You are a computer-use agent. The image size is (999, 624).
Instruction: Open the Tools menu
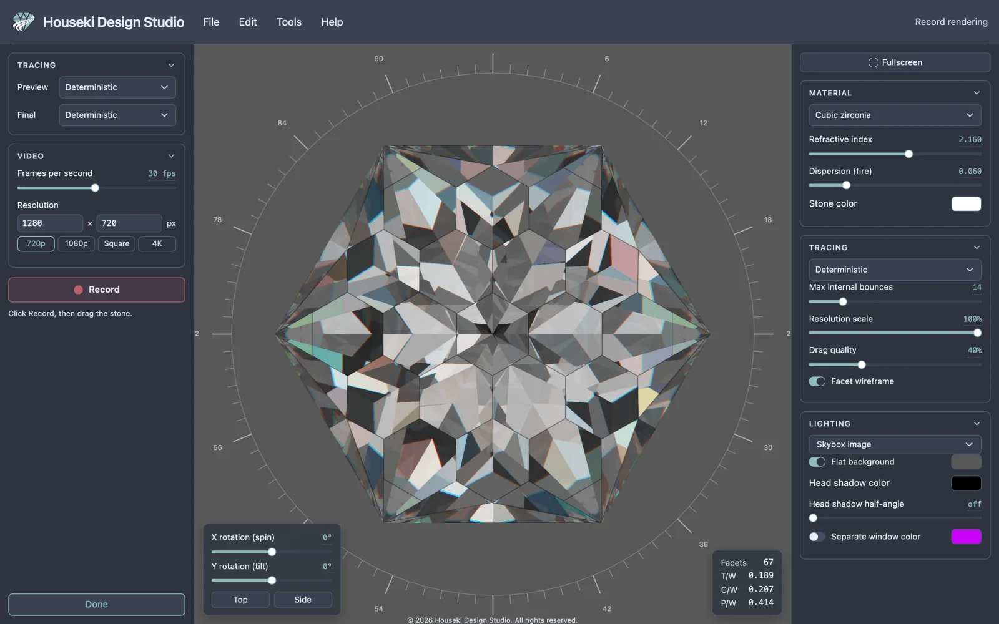pyautogui.click(x=289, y=22)
